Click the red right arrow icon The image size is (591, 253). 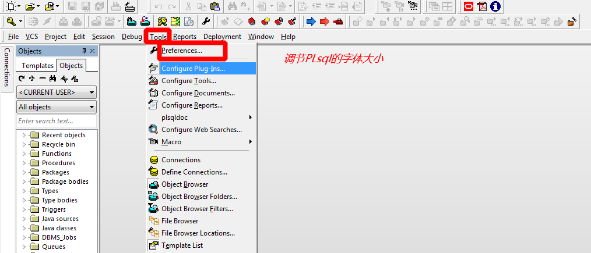tap(324, 22)
